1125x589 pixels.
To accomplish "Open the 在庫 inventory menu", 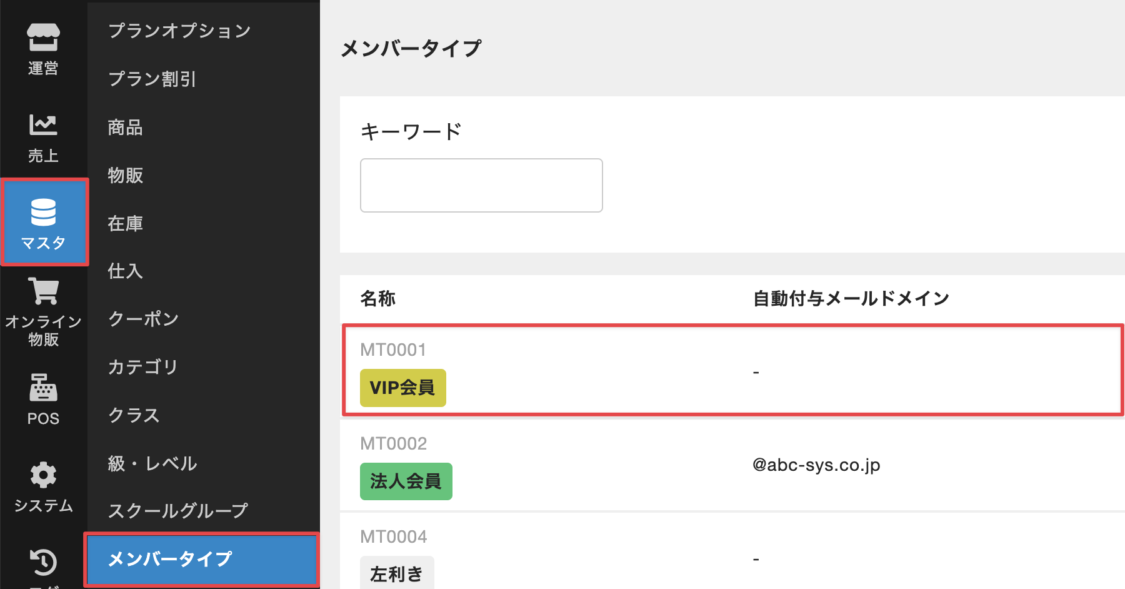I will [x=125, y=223].
